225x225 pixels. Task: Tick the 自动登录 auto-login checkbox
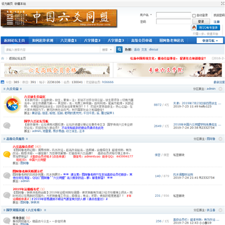194,16
